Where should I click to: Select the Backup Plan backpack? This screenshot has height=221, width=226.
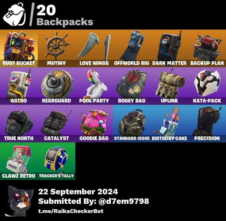tap(207, 48)
